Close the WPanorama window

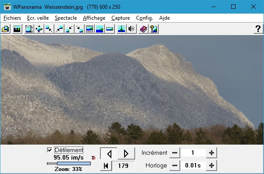(x=253, y=7)
